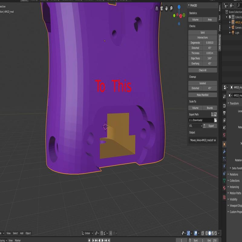
Task: Open the View Layer properties icon
Action: [x=224, y=120]
